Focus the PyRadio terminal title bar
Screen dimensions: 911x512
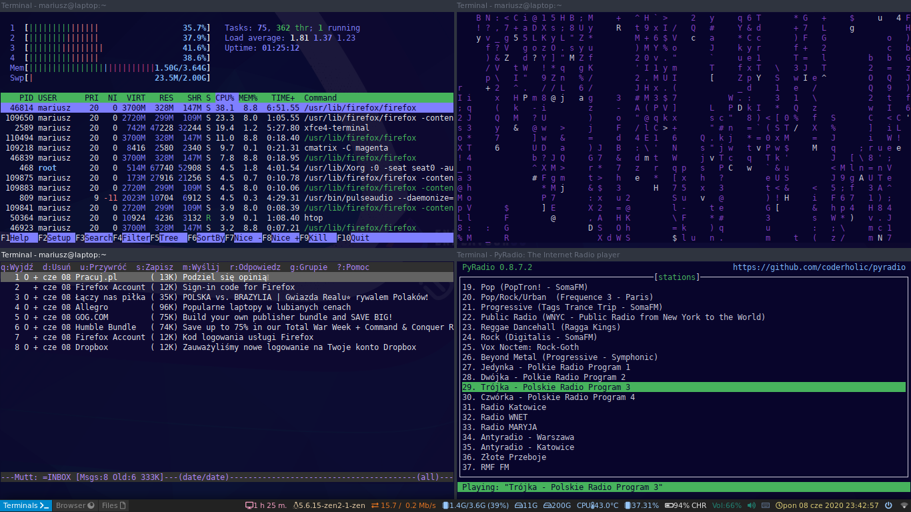(684, 255)
